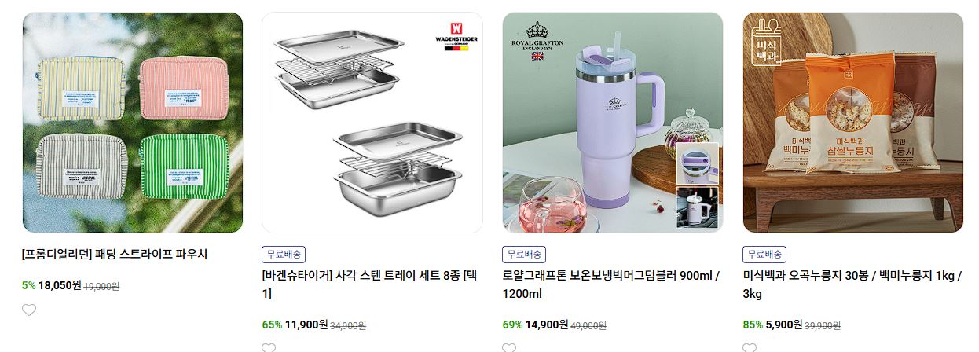Click 무료배송 badge on tray set
The height and width of the screenshot is (352, 979).
coord(284,255)
